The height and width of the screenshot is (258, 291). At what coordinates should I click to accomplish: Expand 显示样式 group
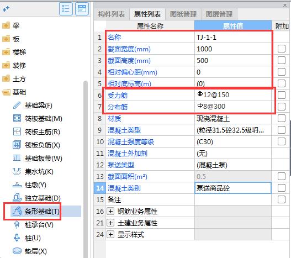click(110, 234)
